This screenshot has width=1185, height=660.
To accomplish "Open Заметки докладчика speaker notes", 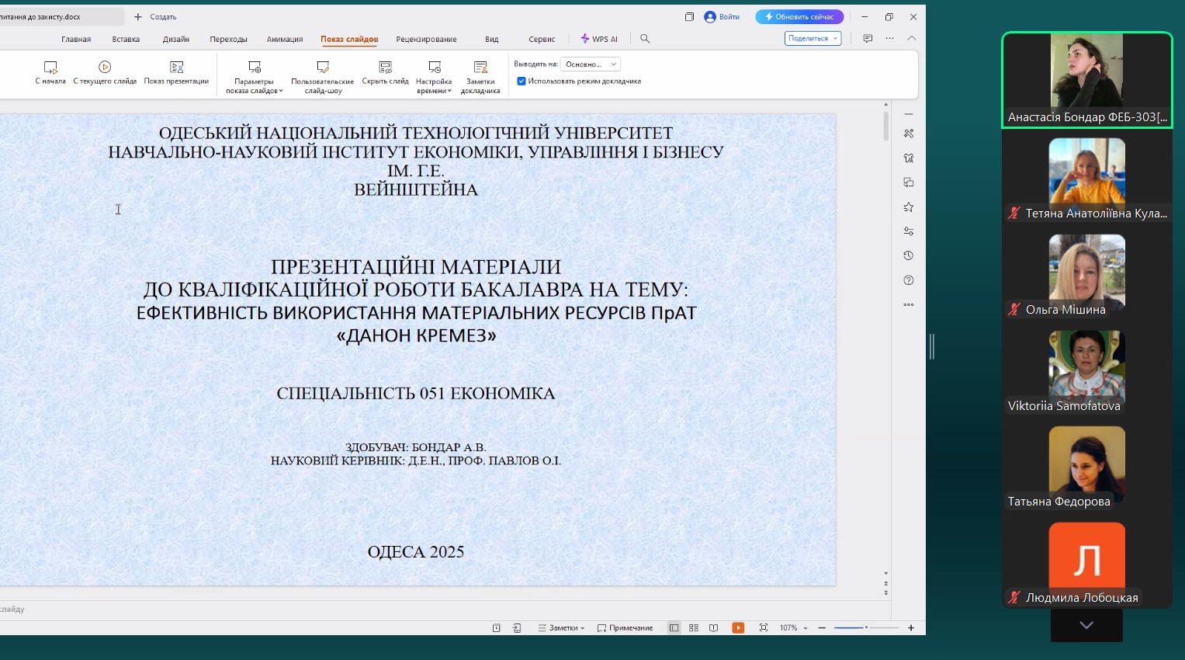I will [x=480, y=77].
